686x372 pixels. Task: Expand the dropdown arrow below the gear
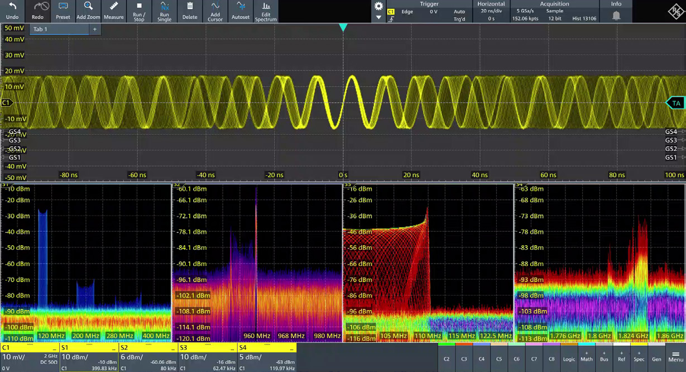(378, 17)
